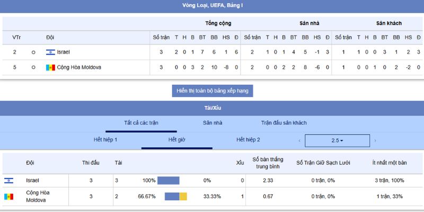Click the Israel flag in standings table
Image resolution: width=424 pixels, height=212 pixels.
tap(50, 52)
